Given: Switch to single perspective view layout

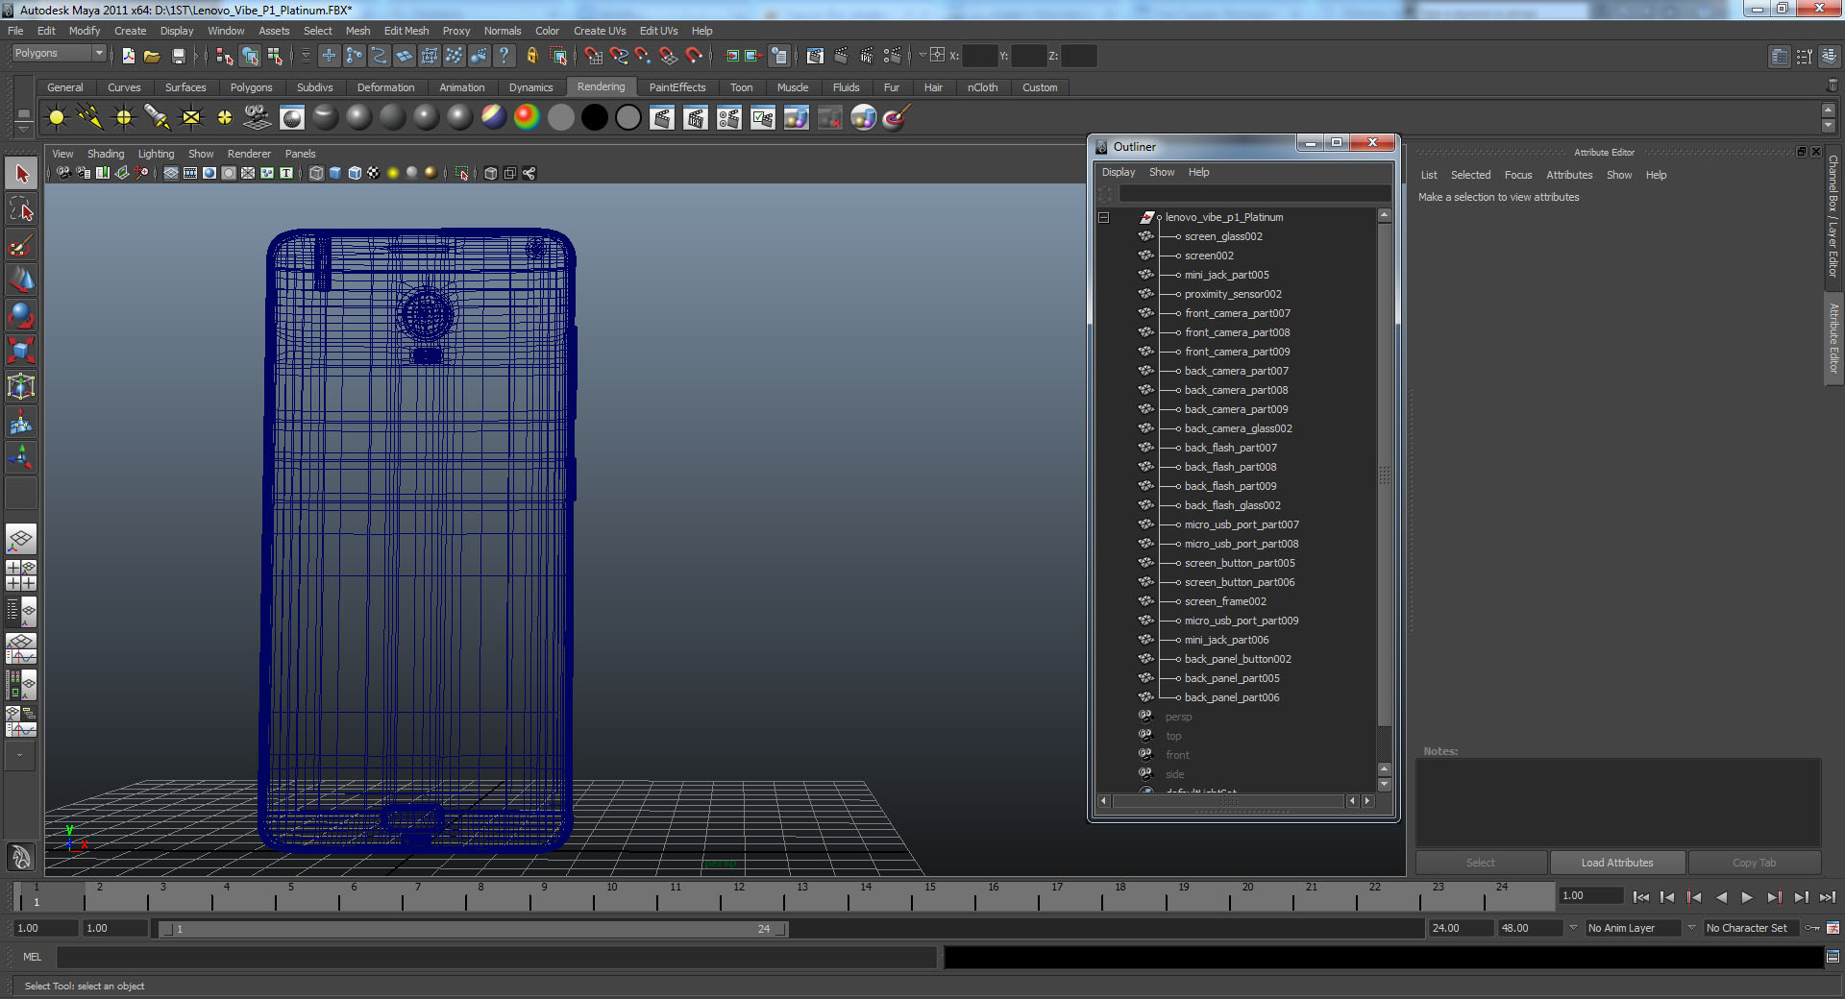Looking at the screenshot, I should click(21, 540).
